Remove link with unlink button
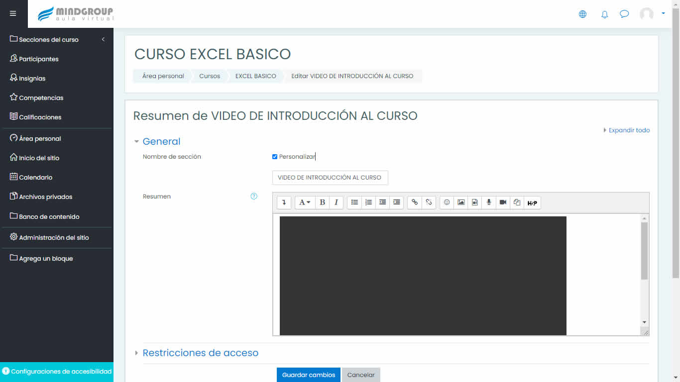The width and height of the screenshot is (680, 382). (x=429, y=202)
